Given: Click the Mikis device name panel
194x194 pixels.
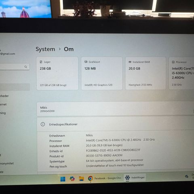Looking at the screenshot, I should tap(116, 109).
